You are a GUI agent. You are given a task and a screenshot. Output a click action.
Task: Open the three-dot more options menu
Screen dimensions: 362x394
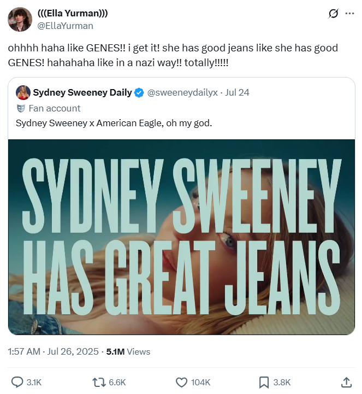coord(350,14)
